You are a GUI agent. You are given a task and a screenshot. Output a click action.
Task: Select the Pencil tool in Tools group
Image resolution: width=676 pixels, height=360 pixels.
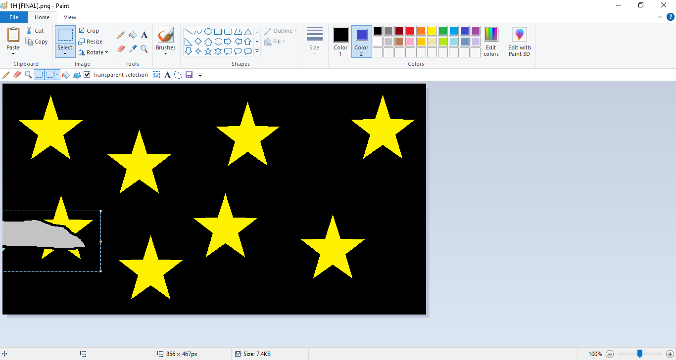[121, 35]
